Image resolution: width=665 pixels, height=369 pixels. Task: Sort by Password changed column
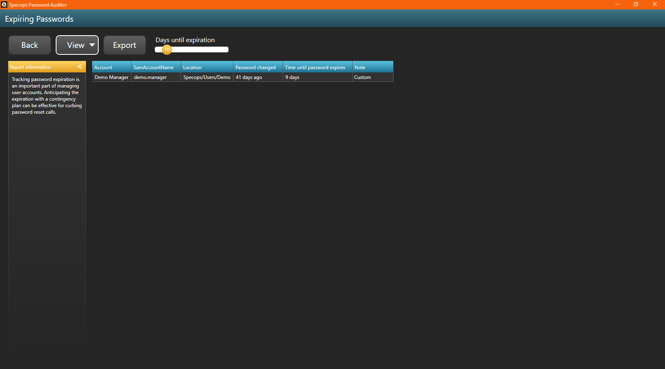click(258, 67)
